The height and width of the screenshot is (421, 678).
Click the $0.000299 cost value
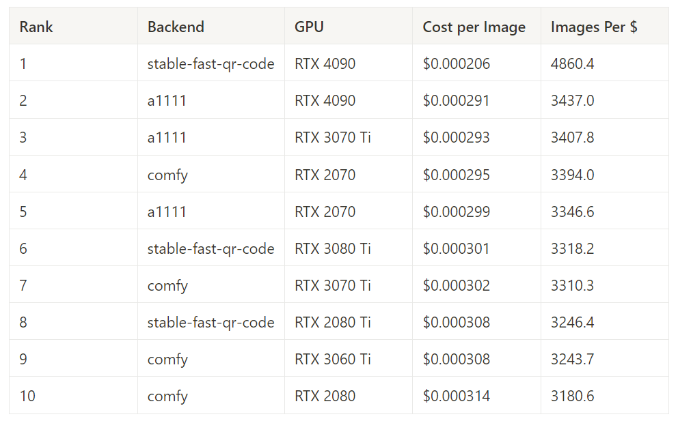[456, 212]
